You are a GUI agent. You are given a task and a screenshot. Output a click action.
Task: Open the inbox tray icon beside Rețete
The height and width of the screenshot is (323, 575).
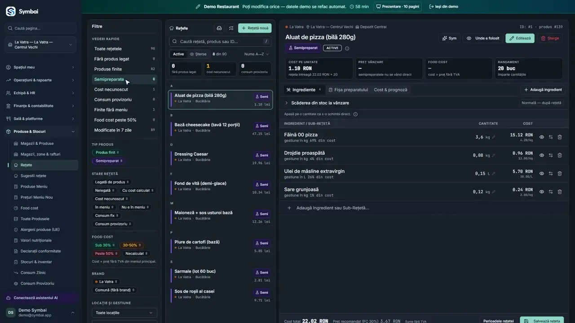(x=219, y=28)
